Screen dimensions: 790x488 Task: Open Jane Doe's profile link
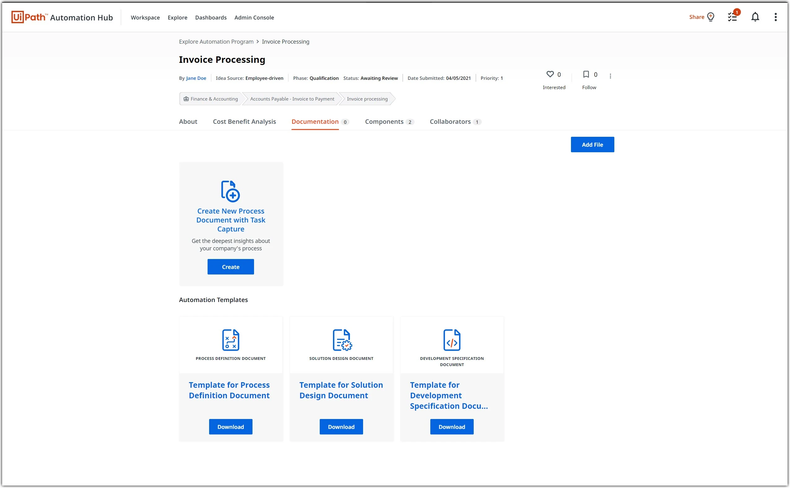pyautogui.click(x=196, y=78)
